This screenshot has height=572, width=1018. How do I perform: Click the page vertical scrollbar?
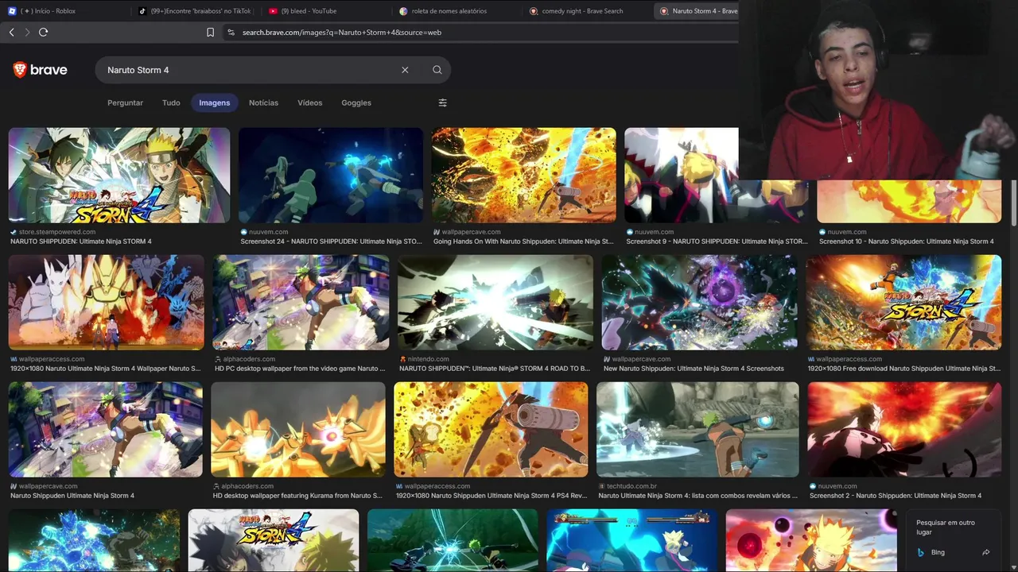pyautogui.click(x=1013, y=203)
